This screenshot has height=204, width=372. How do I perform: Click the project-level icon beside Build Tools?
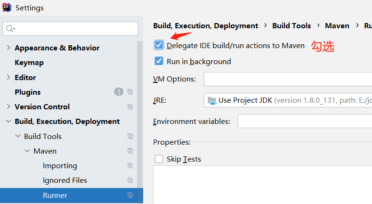pyautogui.click(x=130, y=136)
